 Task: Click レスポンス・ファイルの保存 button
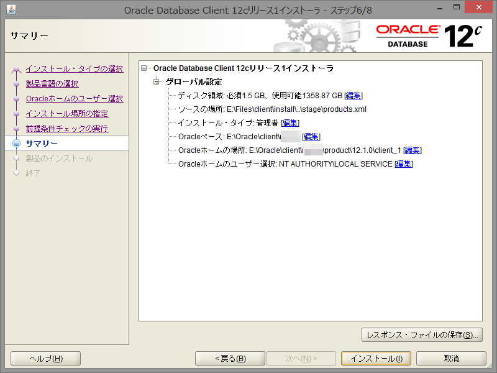point(422,335)
